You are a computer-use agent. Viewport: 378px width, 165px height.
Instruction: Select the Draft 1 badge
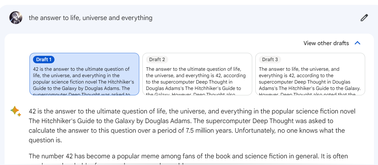click(x=44, y=60)
